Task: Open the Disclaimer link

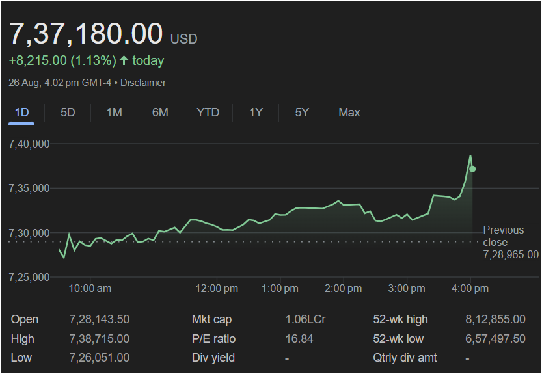Action: pyautogui.click(x=143, y=83)
